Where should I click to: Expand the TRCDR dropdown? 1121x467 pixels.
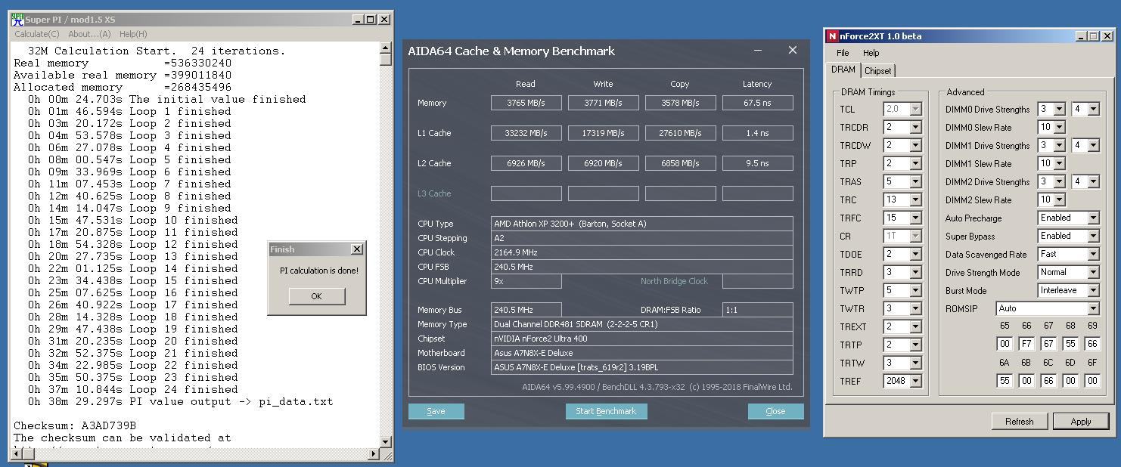point(915,127)
